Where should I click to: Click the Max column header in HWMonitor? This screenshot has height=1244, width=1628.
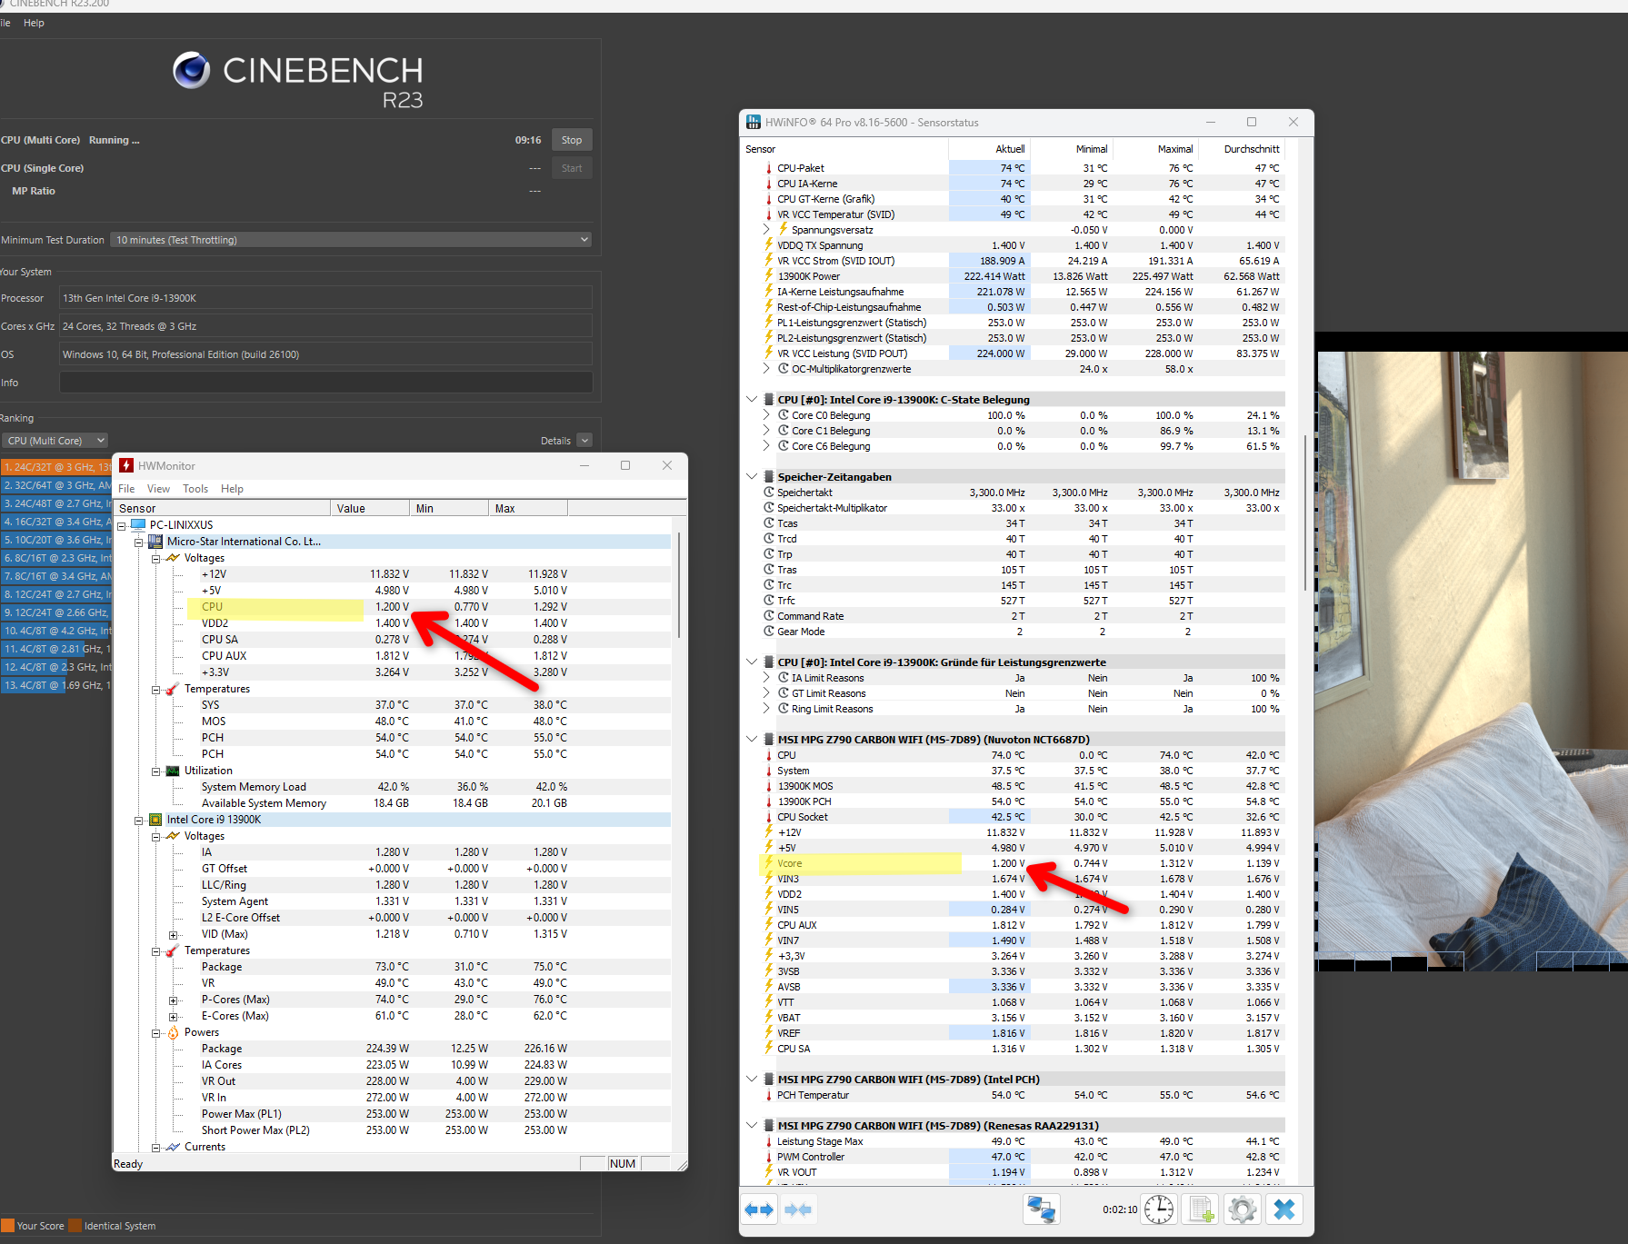pyautogui.click(x=528, y=509)
